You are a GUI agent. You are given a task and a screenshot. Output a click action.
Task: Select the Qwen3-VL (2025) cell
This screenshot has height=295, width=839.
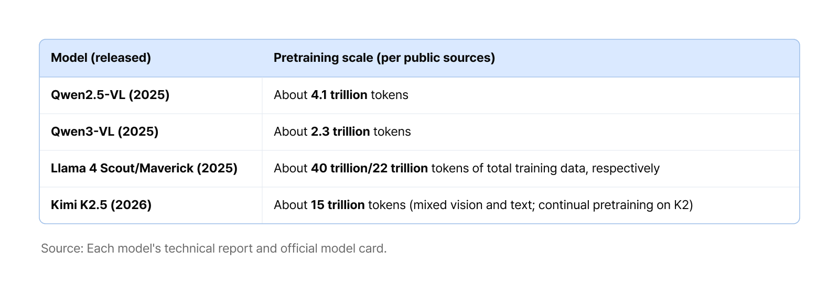pyautogui.click(x=151, y=132)
